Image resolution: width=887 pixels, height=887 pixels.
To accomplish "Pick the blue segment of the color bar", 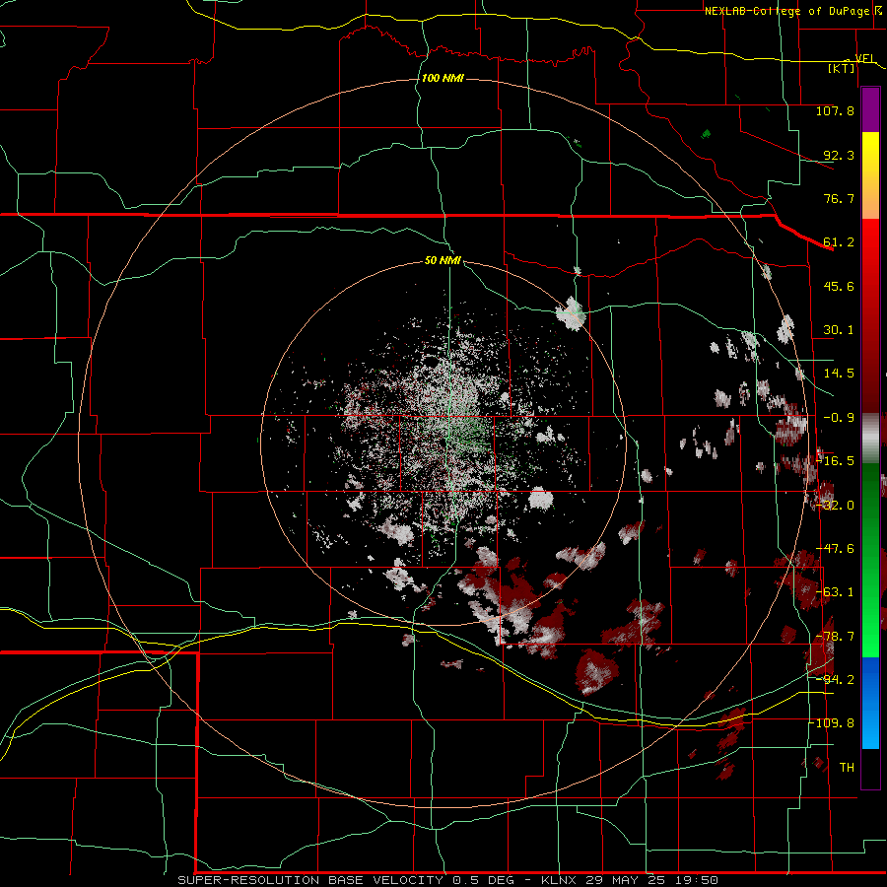I will click(870, 703).
